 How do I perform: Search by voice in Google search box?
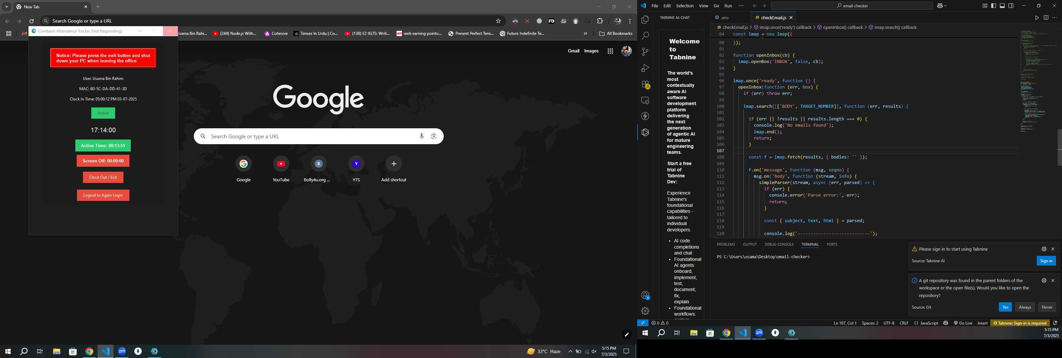point(421,136)
